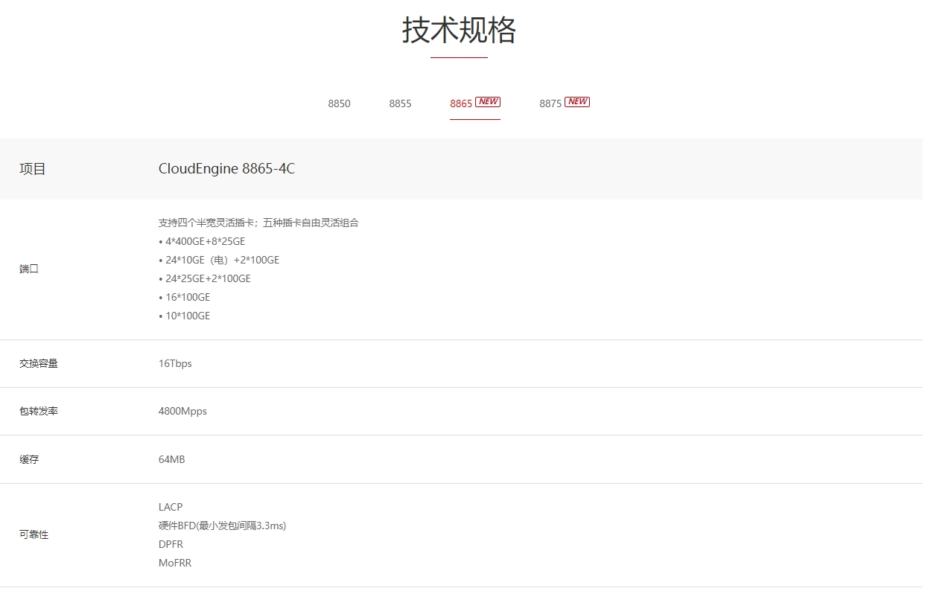Click the 交换容量 row label
Viewport: 928px width, 594px height.
(x=39, y=364)
